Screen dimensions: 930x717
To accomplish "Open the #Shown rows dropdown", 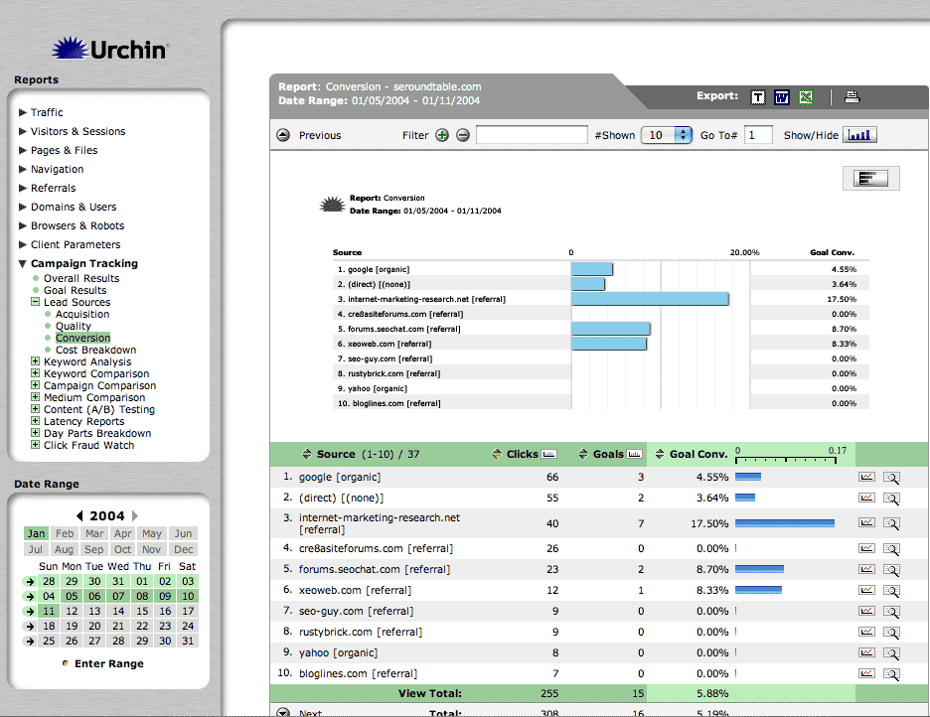I will (667, 135).
